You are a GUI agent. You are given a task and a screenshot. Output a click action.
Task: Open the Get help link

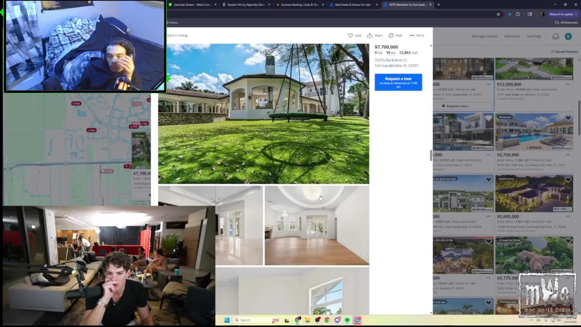[534, 36]
